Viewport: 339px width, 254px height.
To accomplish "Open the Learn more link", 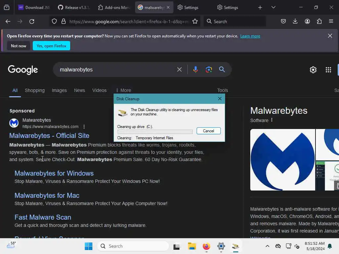I will (x=250, y=36).
